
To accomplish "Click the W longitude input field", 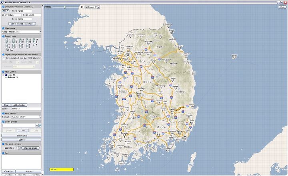I will [x=13, y=15].
